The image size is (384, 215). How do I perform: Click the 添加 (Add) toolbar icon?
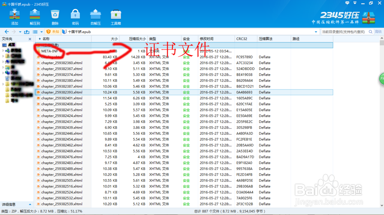(x=15, y=16)
